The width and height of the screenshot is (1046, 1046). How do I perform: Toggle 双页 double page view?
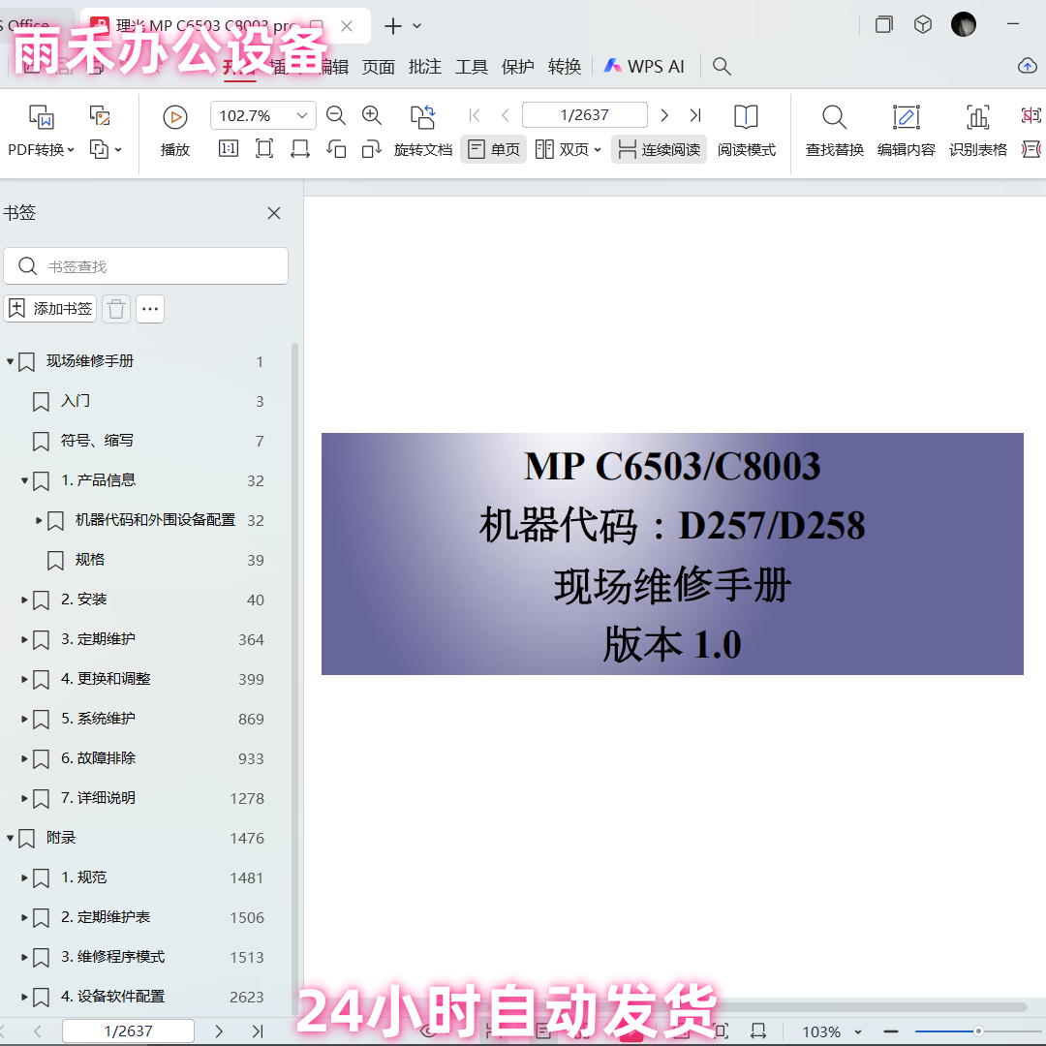point(562,149)
